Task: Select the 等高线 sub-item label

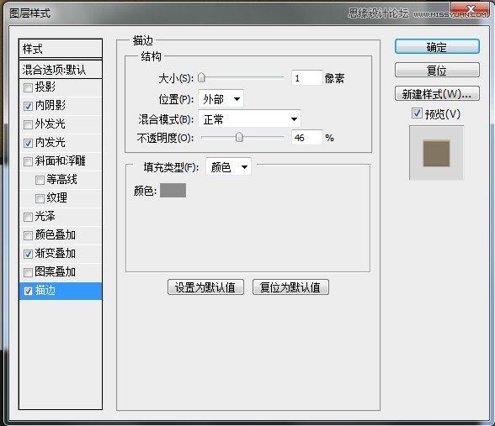Action: 62,180
